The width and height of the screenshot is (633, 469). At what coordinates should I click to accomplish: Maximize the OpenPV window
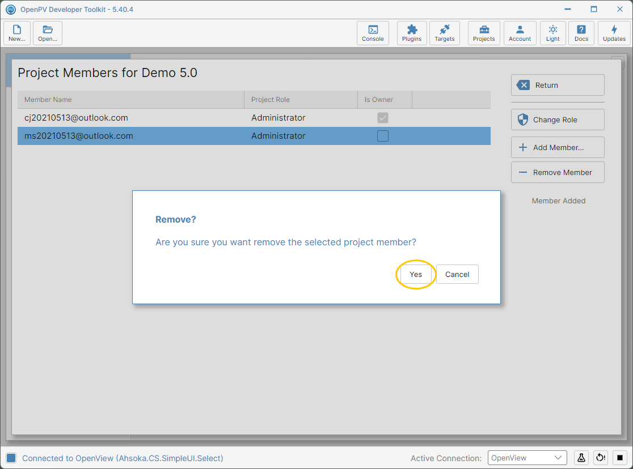(594, 9)
